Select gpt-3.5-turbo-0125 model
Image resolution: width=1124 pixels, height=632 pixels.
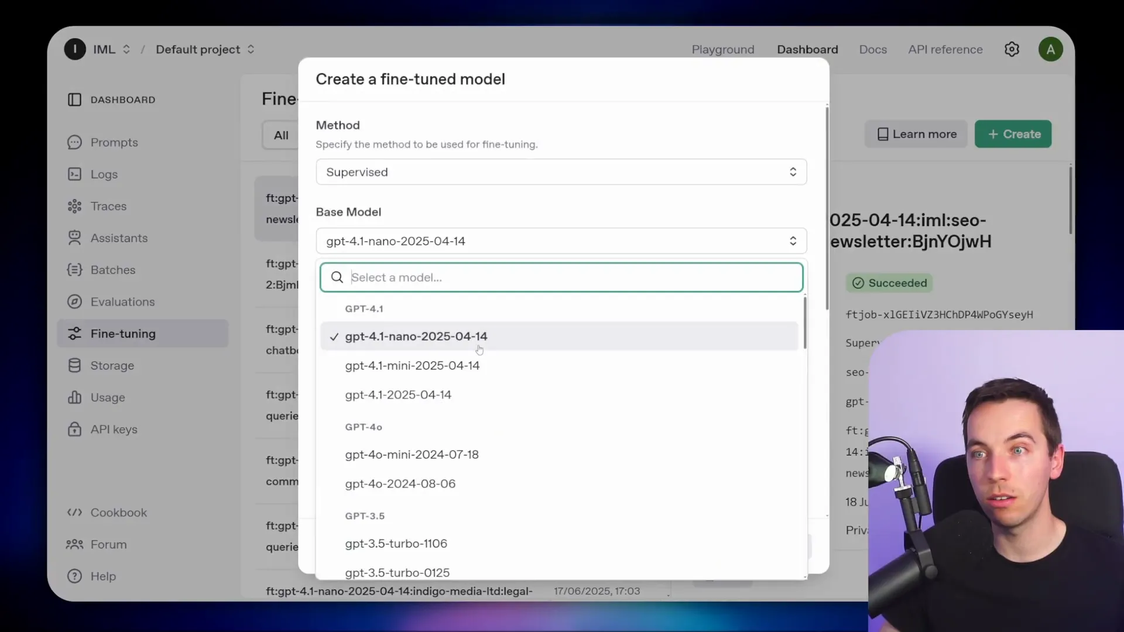coord(559,572)
